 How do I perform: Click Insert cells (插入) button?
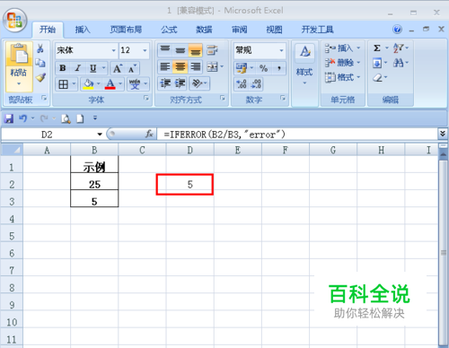[x=342, y=48]
